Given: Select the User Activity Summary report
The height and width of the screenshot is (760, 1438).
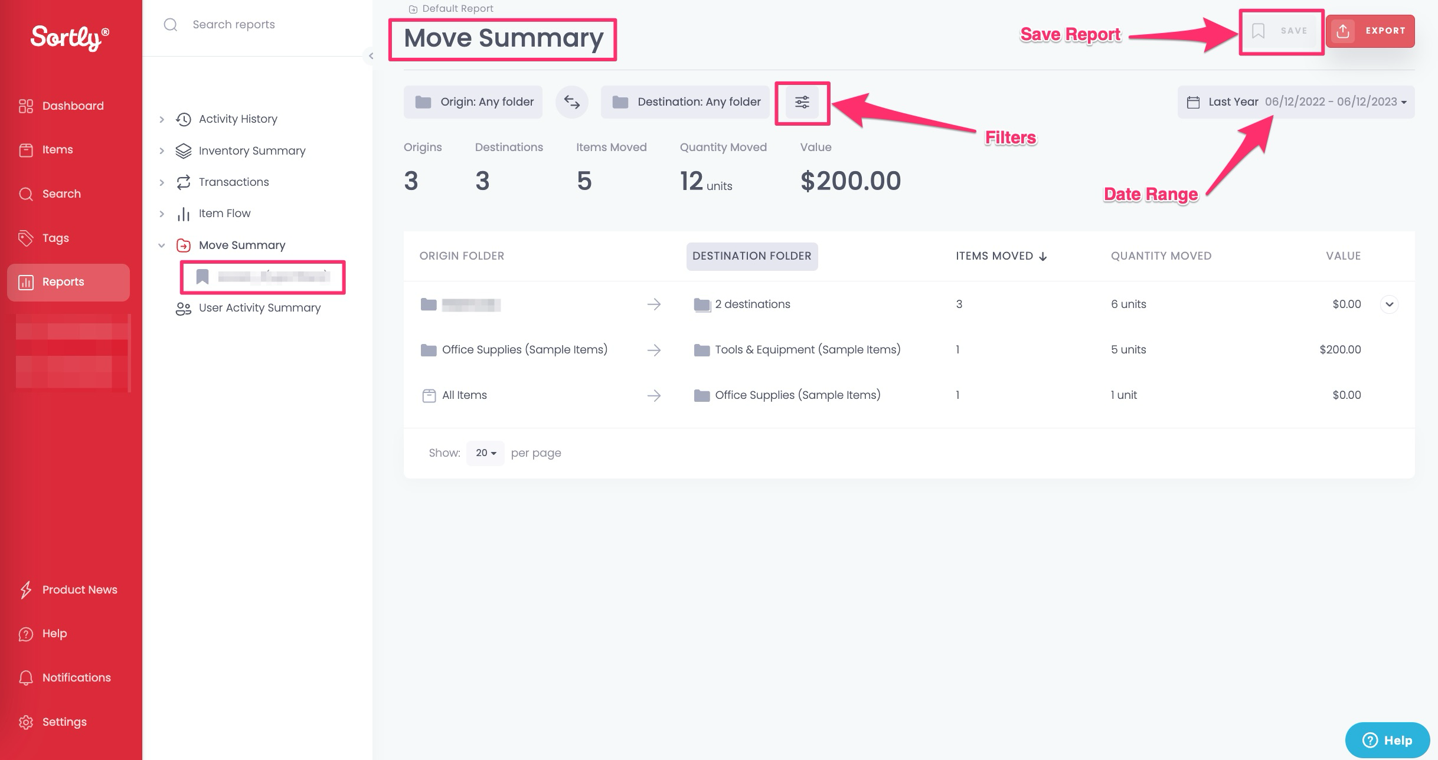Looking at the screenshot, I should point(259,308).
